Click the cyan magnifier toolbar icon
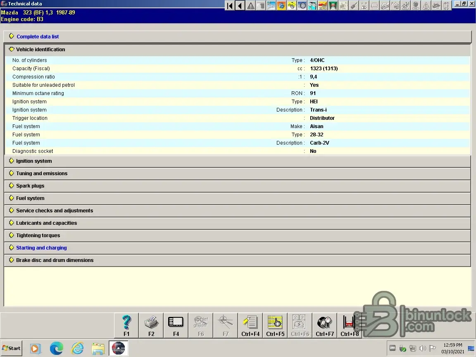The width and height of the screenshot is (476, 357). point(312,5)
